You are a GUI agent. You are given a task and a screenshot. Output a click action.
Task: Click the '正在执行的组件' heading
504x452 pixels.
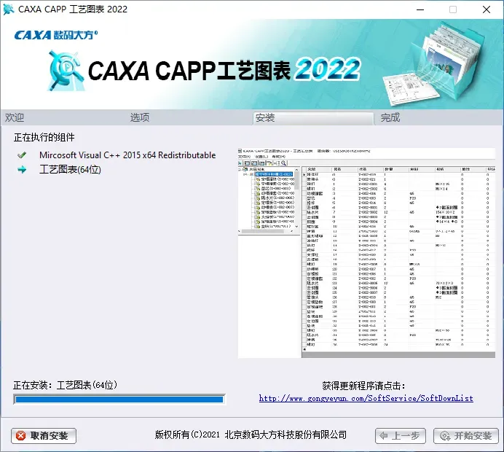coord(44,137)
